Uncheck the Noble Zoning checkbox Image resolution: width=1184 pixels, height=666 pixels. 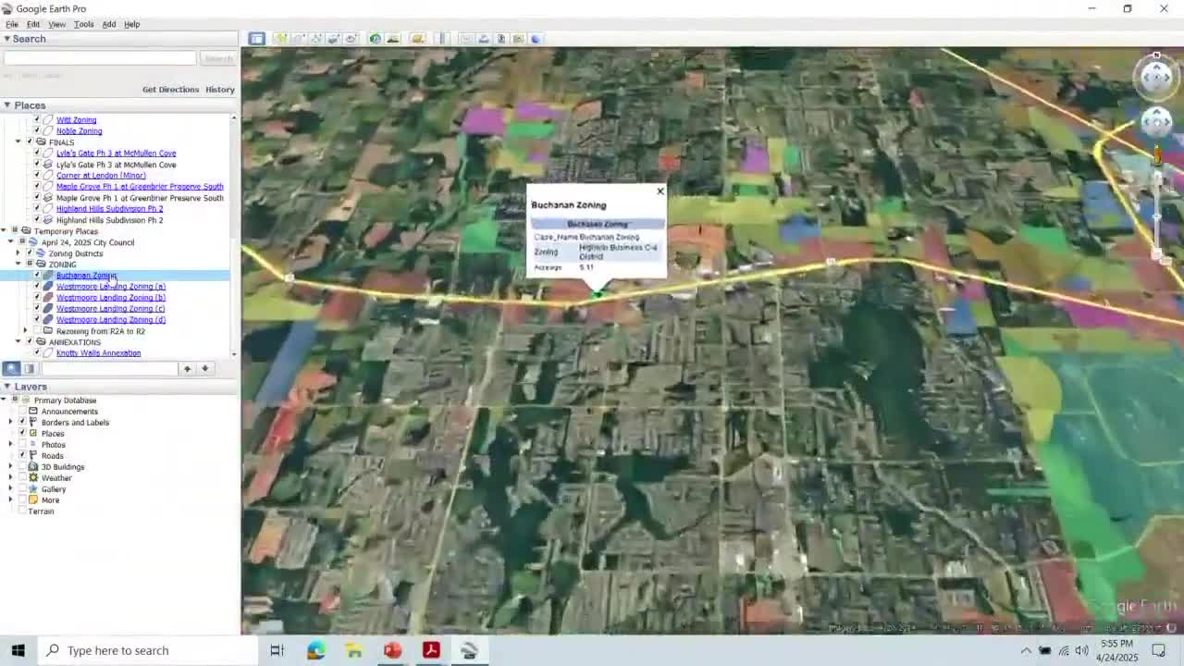click(x=37, y=131)
